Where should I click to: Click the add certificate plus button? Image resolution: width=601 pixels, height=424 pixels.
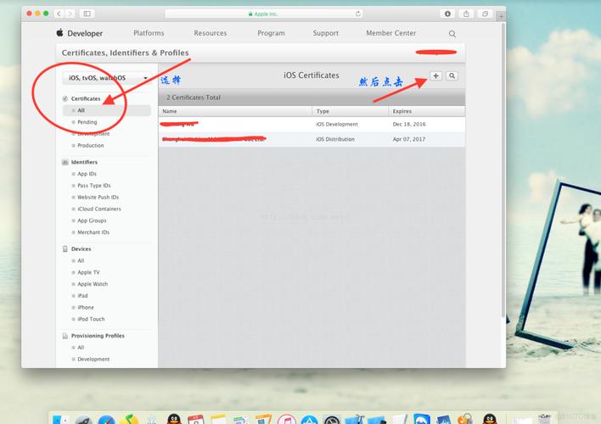tap(435, 75)
